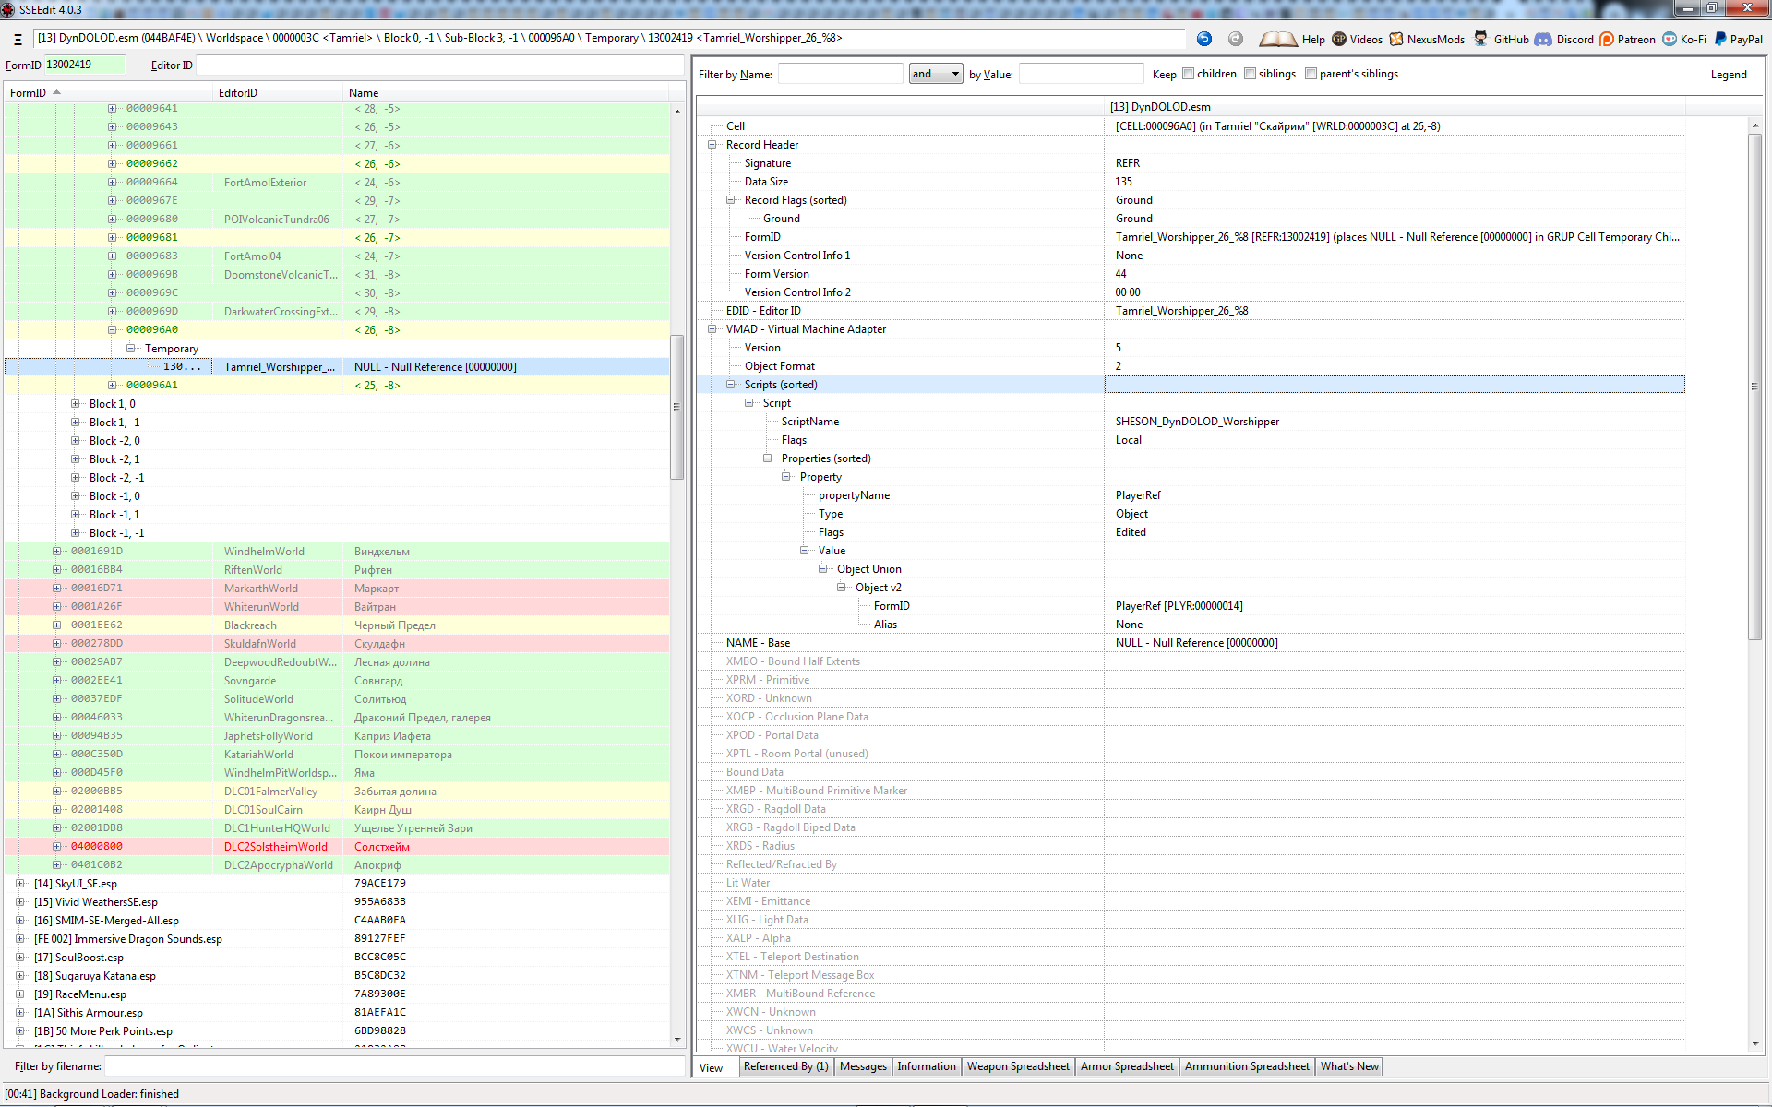Enable the Keep children checkbox

click(1189, 74)
